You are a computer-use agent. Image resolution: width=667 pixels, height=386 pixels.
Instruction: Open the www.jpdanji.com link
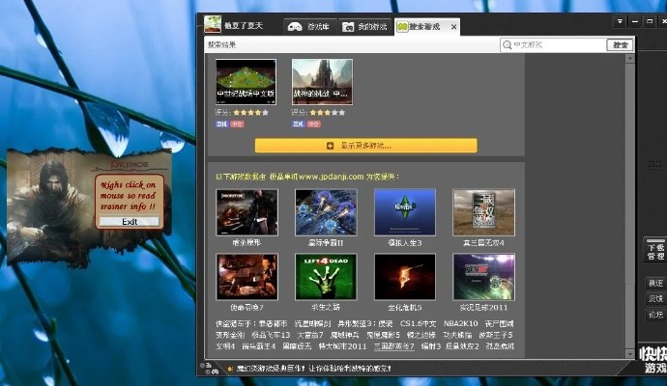(x=331, y=177)
